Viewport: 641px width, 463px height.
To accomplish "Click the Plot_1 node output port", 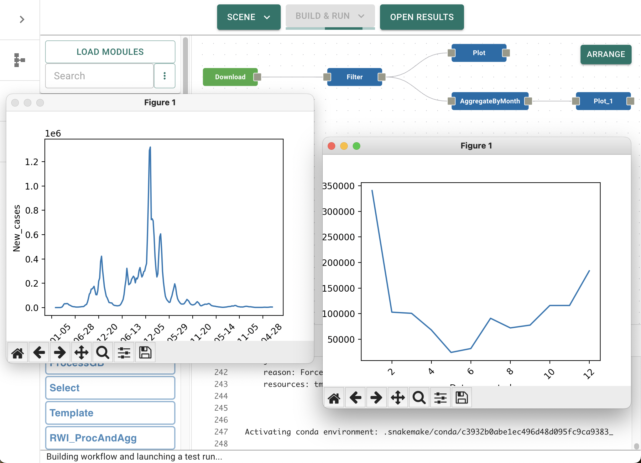I will coord(631,101).
